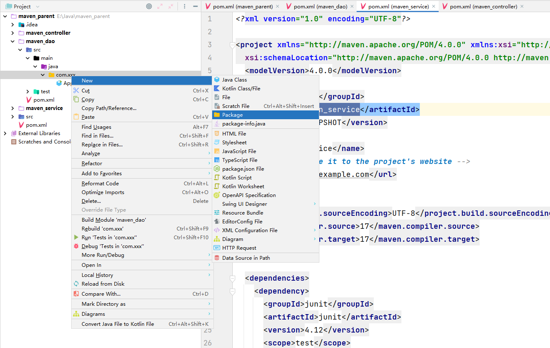Hide the Project tool window
The width and height of the screenshot is (550, 348).
[x=195, y=6]
